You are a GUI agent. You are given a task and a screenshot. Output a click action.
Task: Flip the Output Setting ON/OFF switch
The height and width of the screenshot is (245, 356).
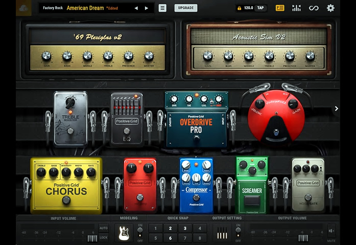coord(238,232)
